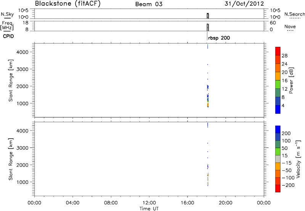Click the '50' Velocity colorbar label
305x211 pixels.
(284, 148)
